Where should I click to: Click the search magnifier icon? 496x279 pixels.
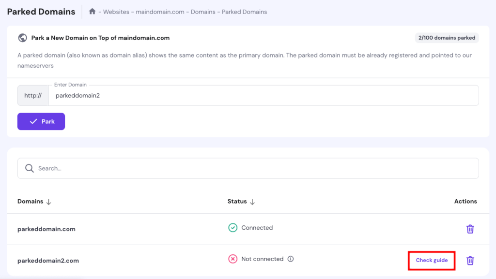click(x=29, y=168)
